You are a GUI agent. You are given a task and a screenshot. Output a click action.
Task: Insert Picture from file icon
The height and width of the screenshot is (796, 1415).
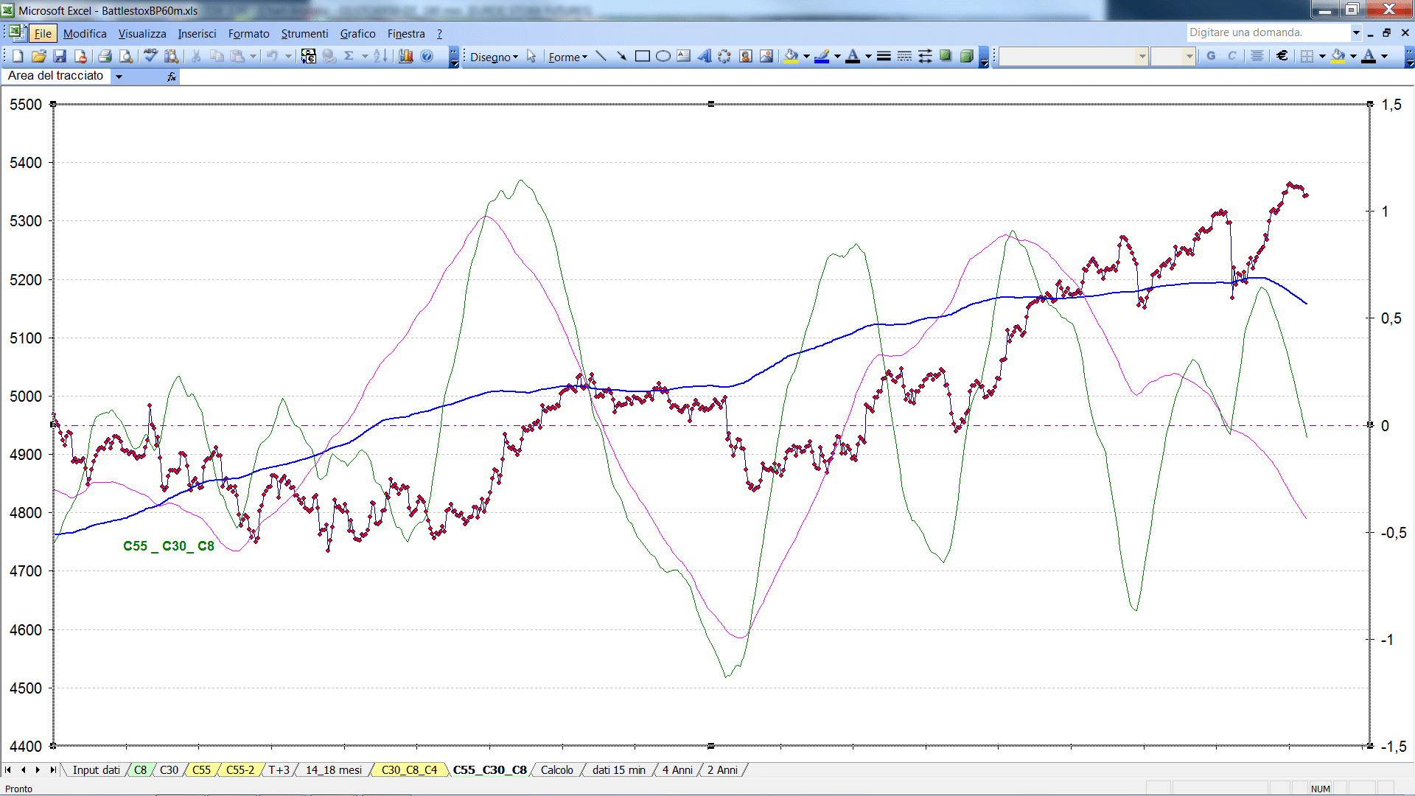[766, 56]
